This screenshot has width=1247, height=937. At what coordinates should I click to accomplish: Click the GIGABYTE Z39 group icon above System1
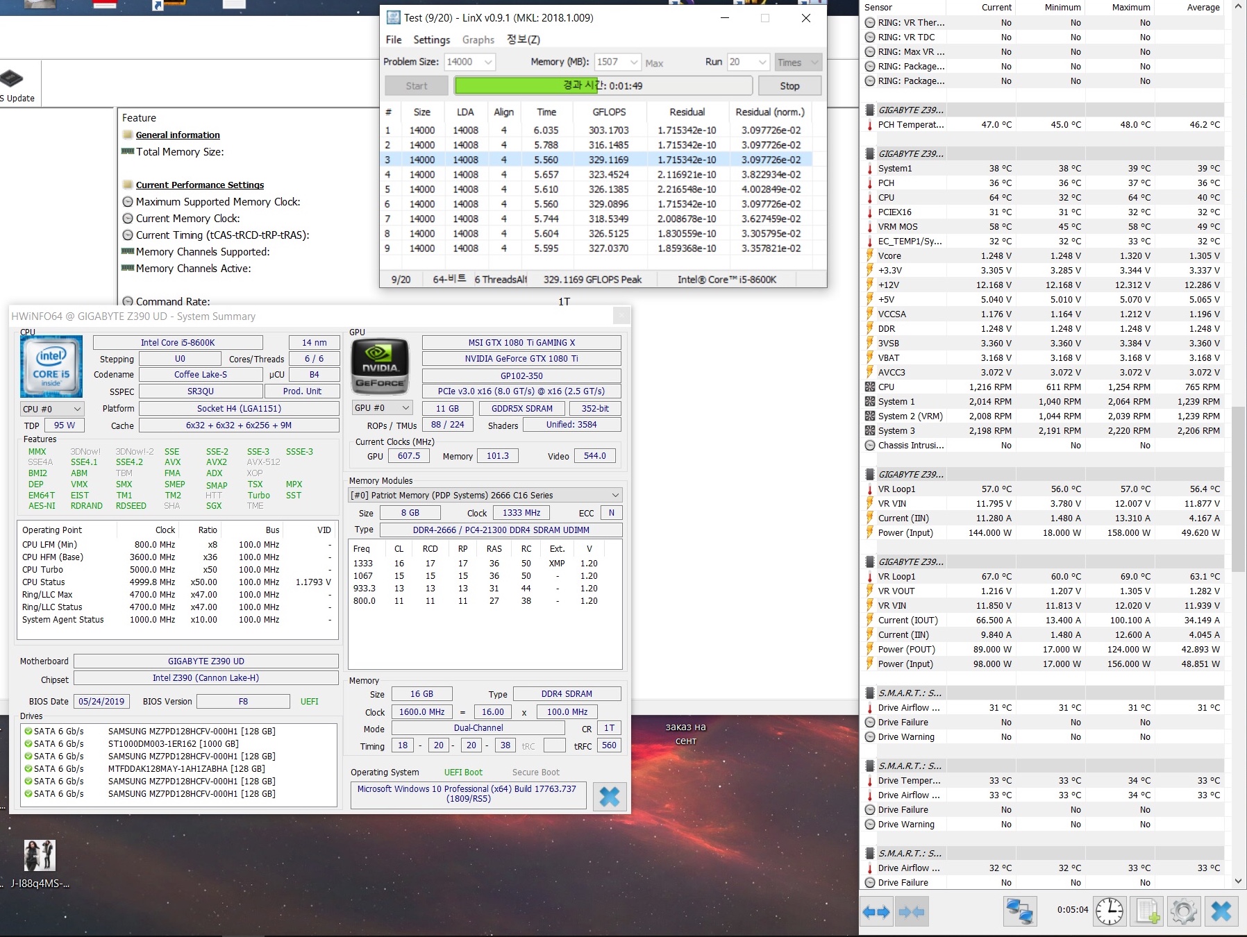tap(870, 153)
